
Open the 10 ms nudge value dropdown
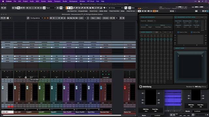tap(122, 8)
